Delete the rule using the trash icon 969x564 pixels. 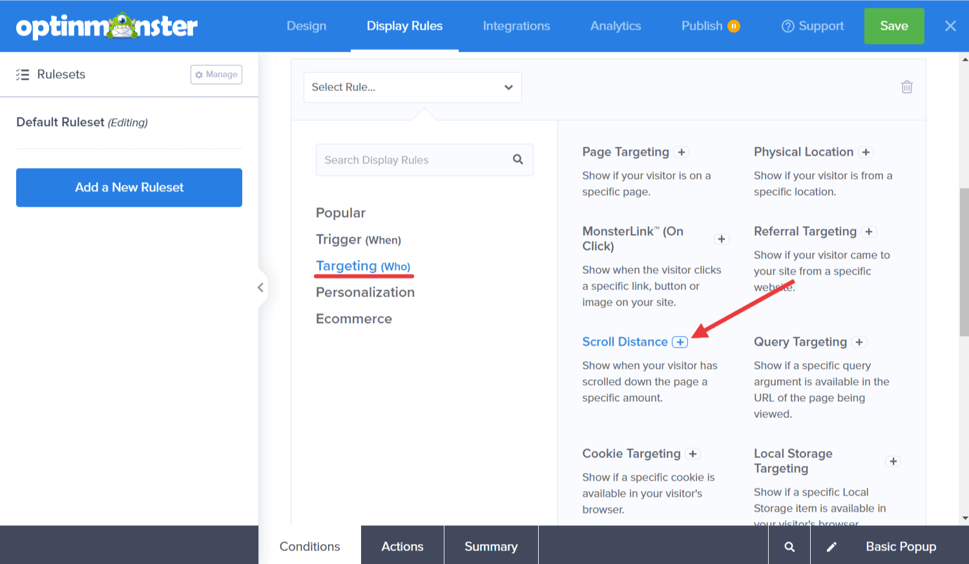coord(907,87)
